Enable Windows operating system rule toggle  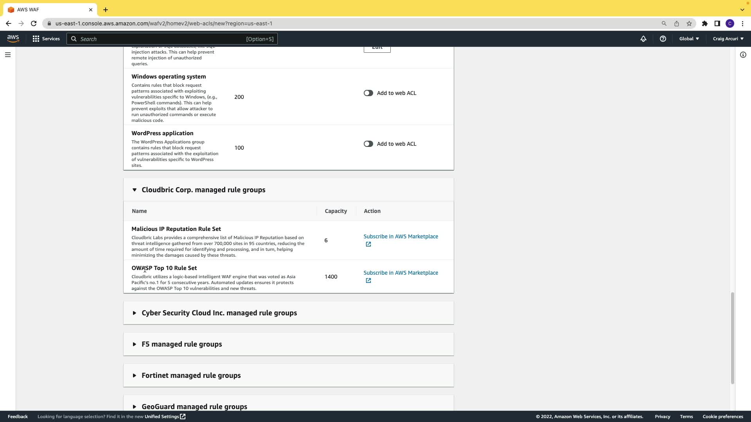(368, 93)
